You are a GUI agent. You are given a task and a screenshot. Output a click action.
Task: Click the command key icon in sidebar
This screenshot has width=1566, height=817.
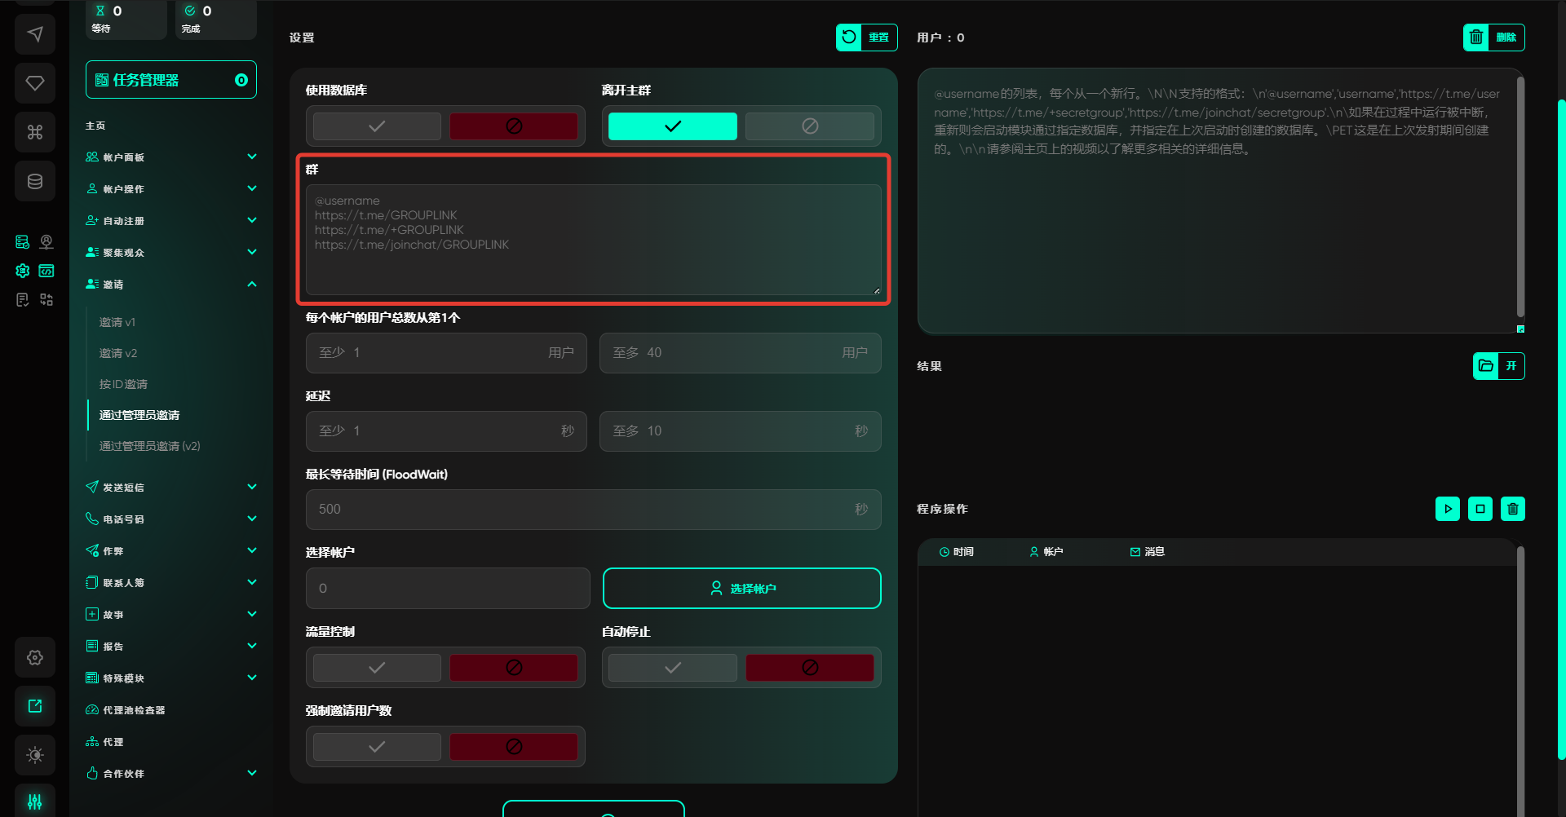click(35, 132)
